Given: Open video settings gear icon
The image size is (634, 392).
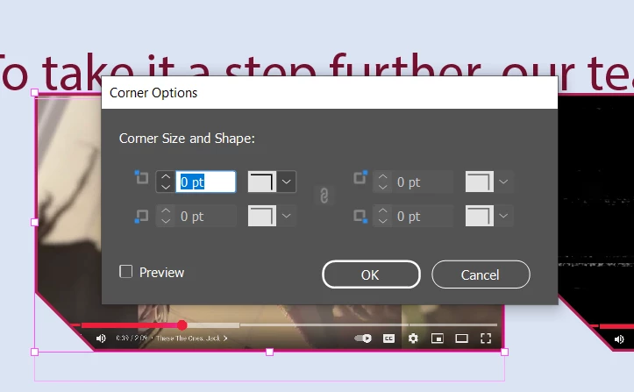Looking at the screenshot, I should click(x=413, y=339).
